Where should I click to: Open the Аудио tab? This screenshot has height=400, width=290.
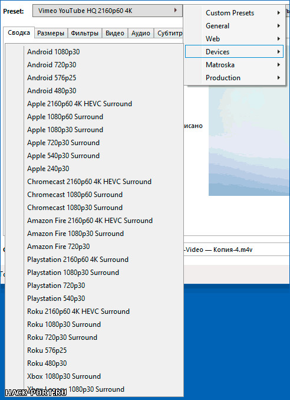tap(141, 33)
